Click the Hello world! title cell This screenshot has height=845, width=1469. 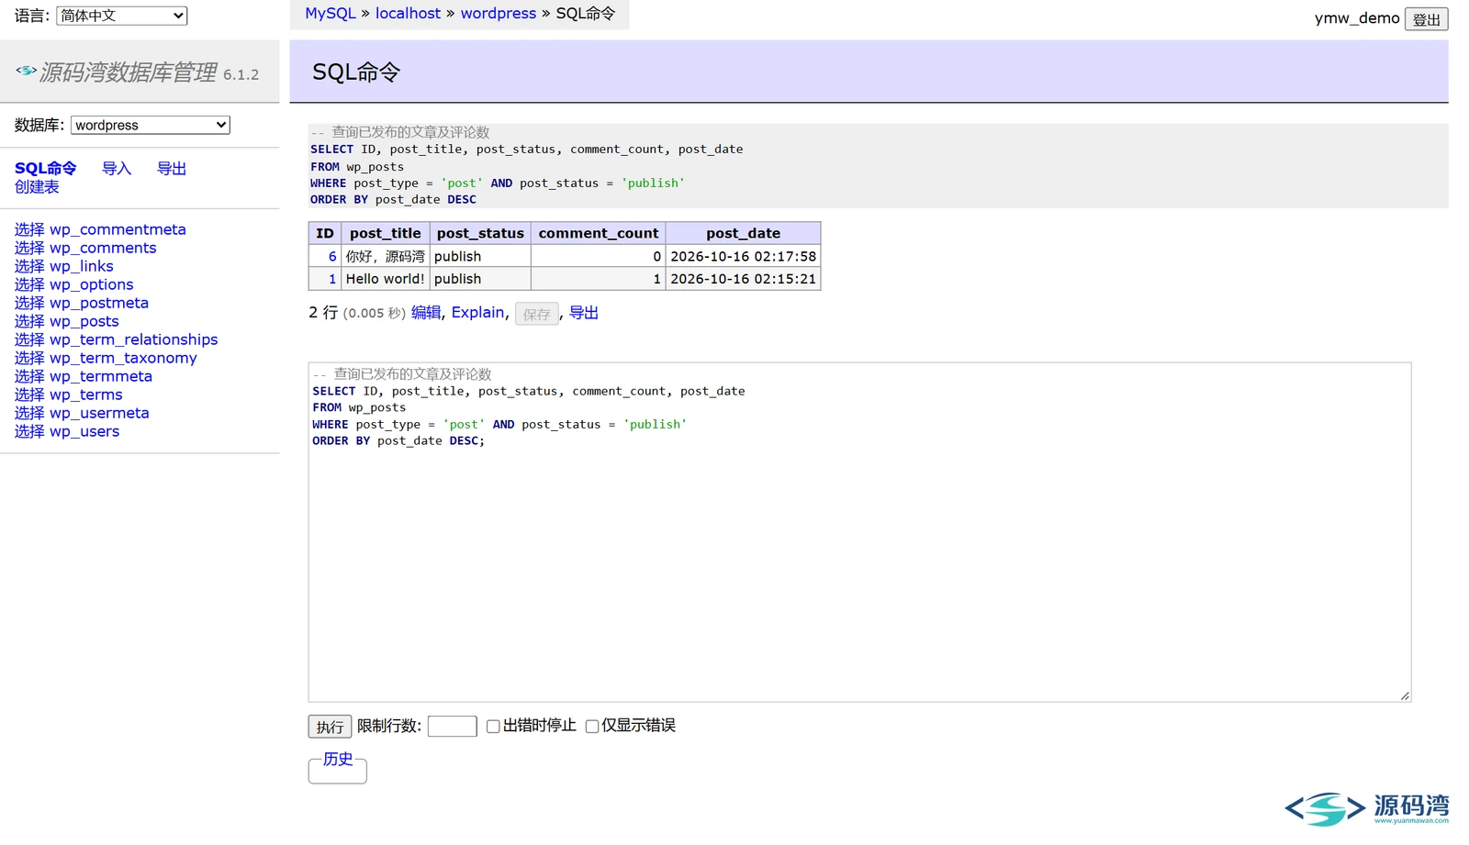[386, 279]
